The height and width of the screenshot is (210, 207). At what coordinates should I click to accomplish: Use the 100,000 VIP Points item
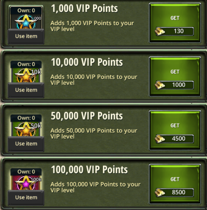(26, 198)
